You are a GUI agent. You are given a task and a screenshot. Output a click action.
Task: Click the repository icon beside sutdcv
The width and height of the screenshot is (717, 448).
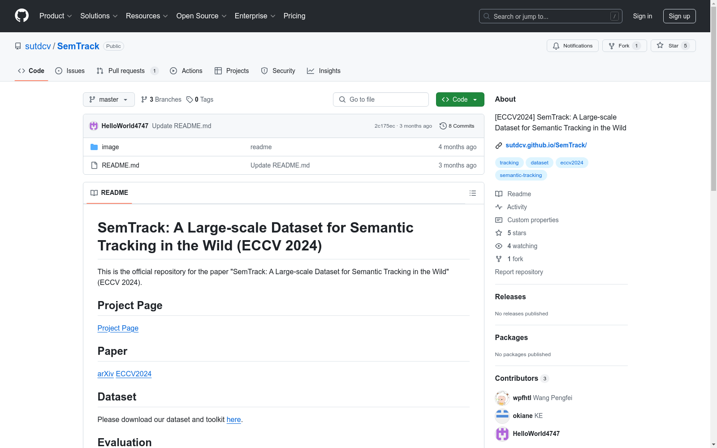pos(18,46)
